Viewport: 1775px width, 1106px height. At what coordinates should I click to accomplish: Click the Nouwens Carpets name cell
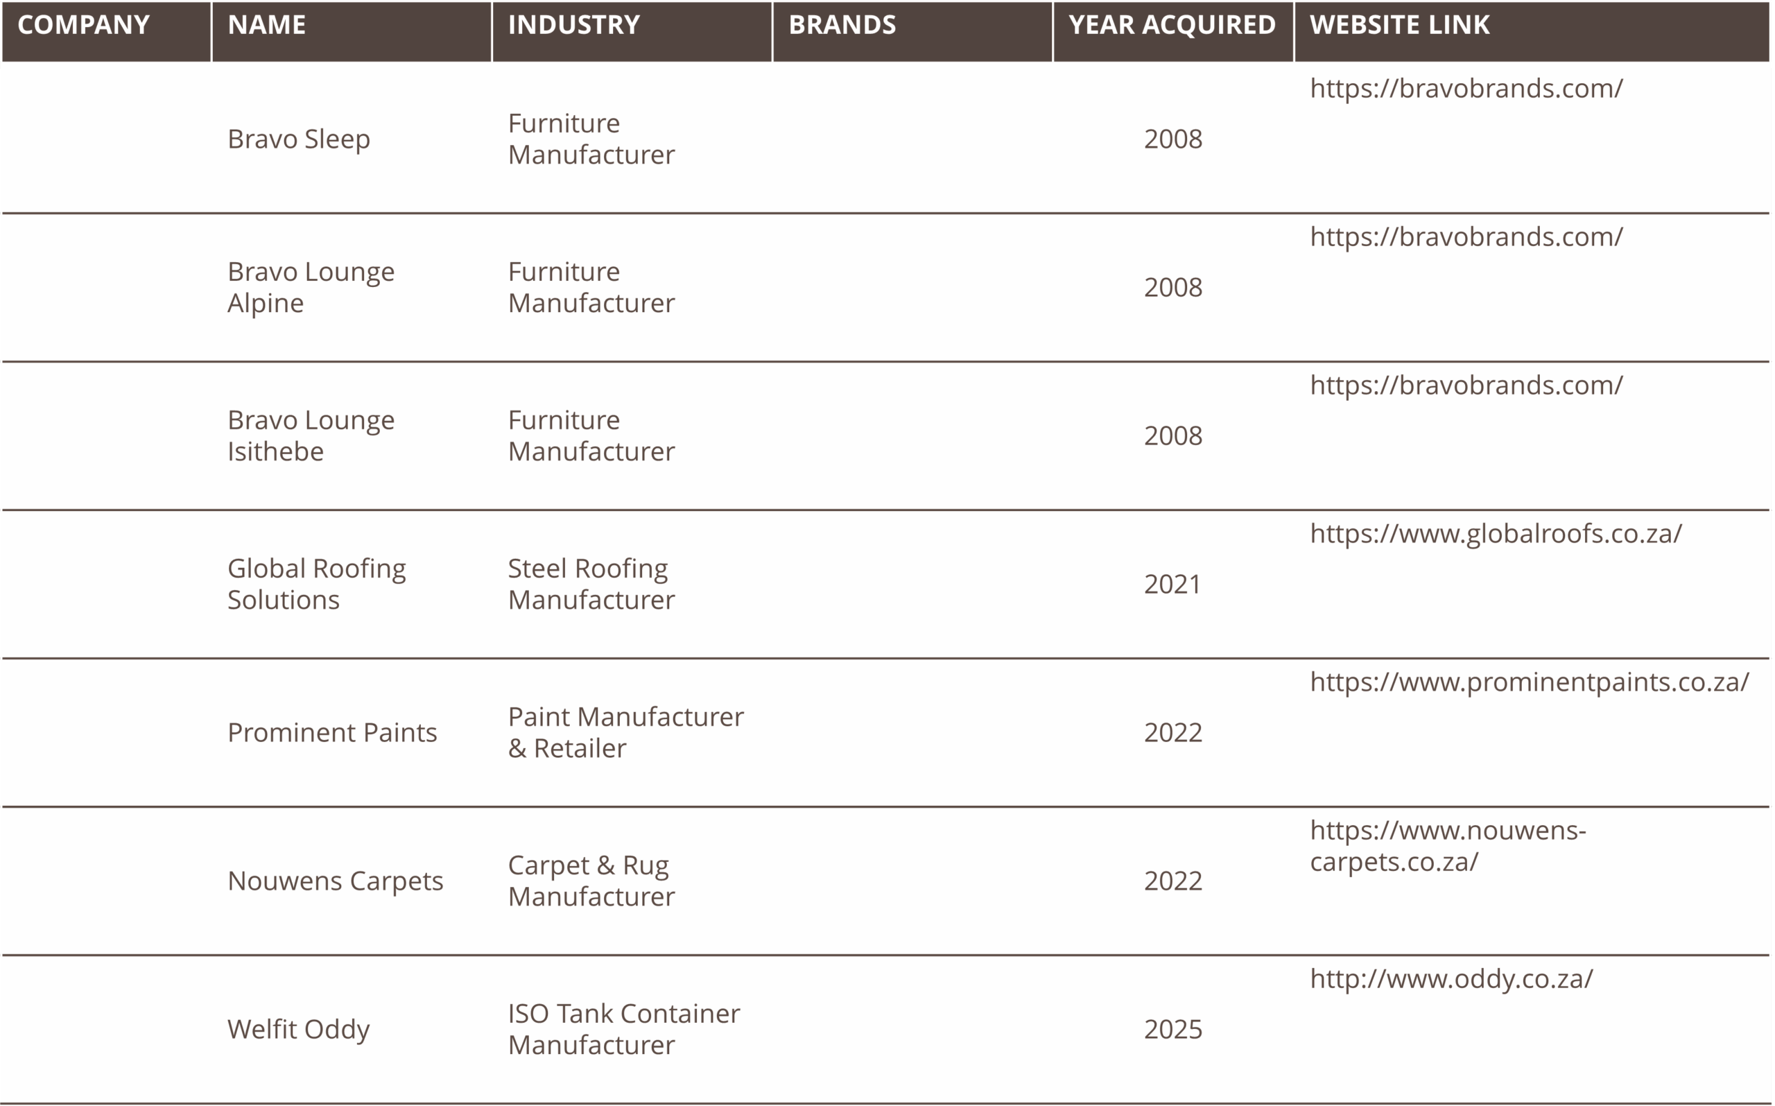pyautogui.click(x=335, y=881)
